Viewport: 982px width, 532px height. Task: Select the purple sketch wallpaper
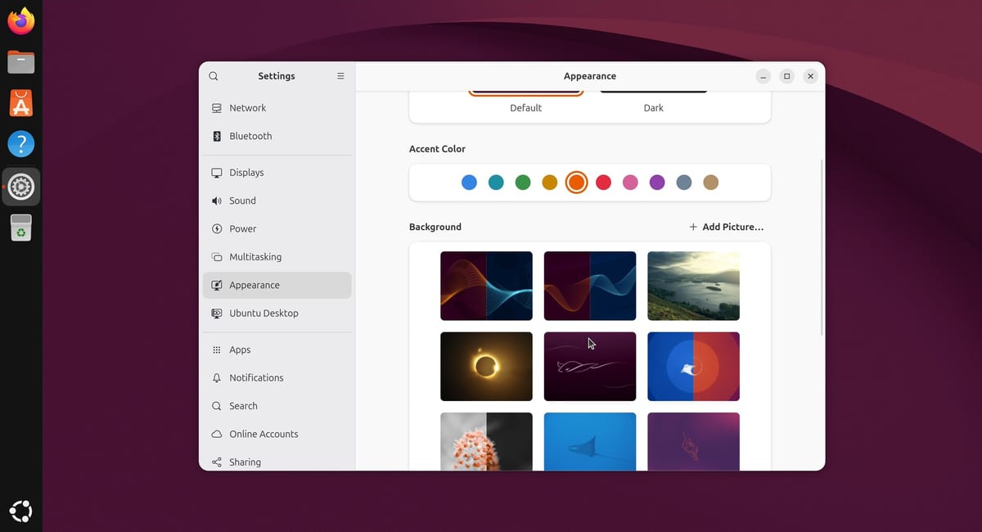693,441
